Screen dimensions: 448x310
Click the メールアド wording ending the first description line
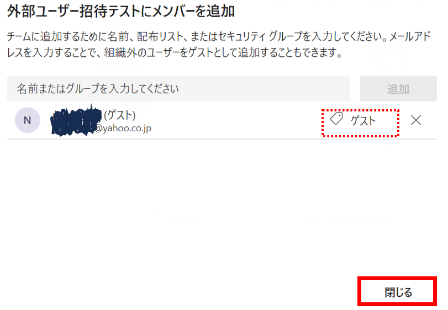click(410, 36)
